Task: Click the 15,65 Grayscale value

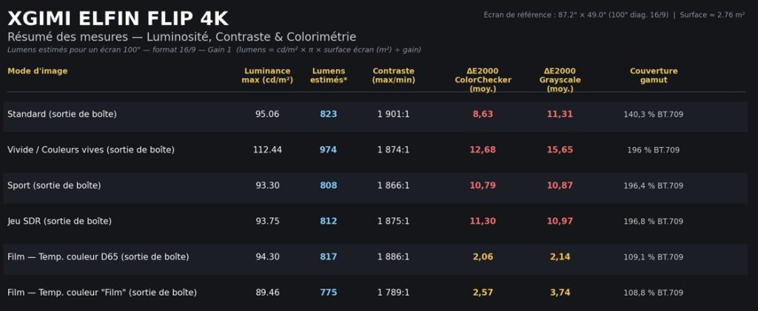Action: [x=560, y=150]
